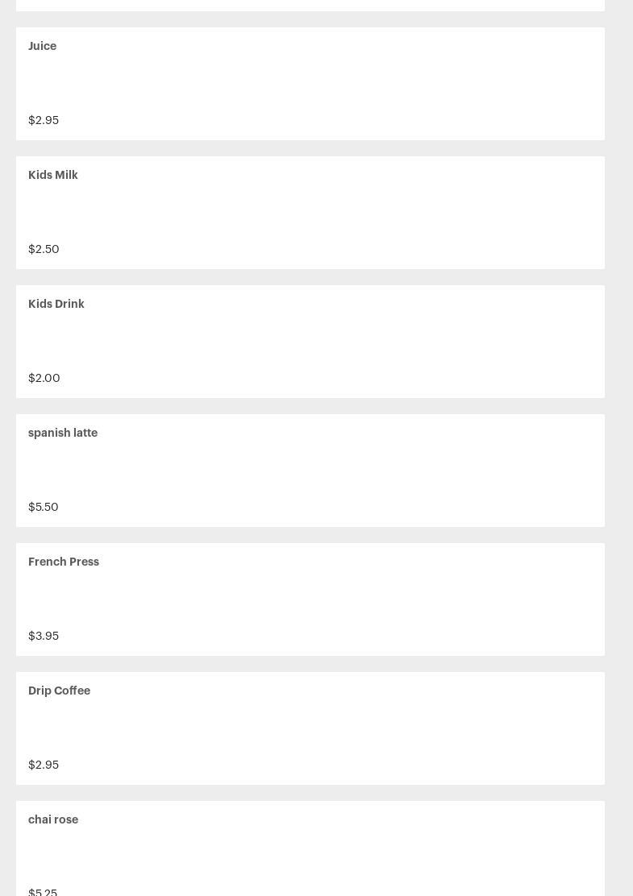Click the $2.50 Kids Milk price
The height and width of the screenshot is (896, 633).
point(44,249)
